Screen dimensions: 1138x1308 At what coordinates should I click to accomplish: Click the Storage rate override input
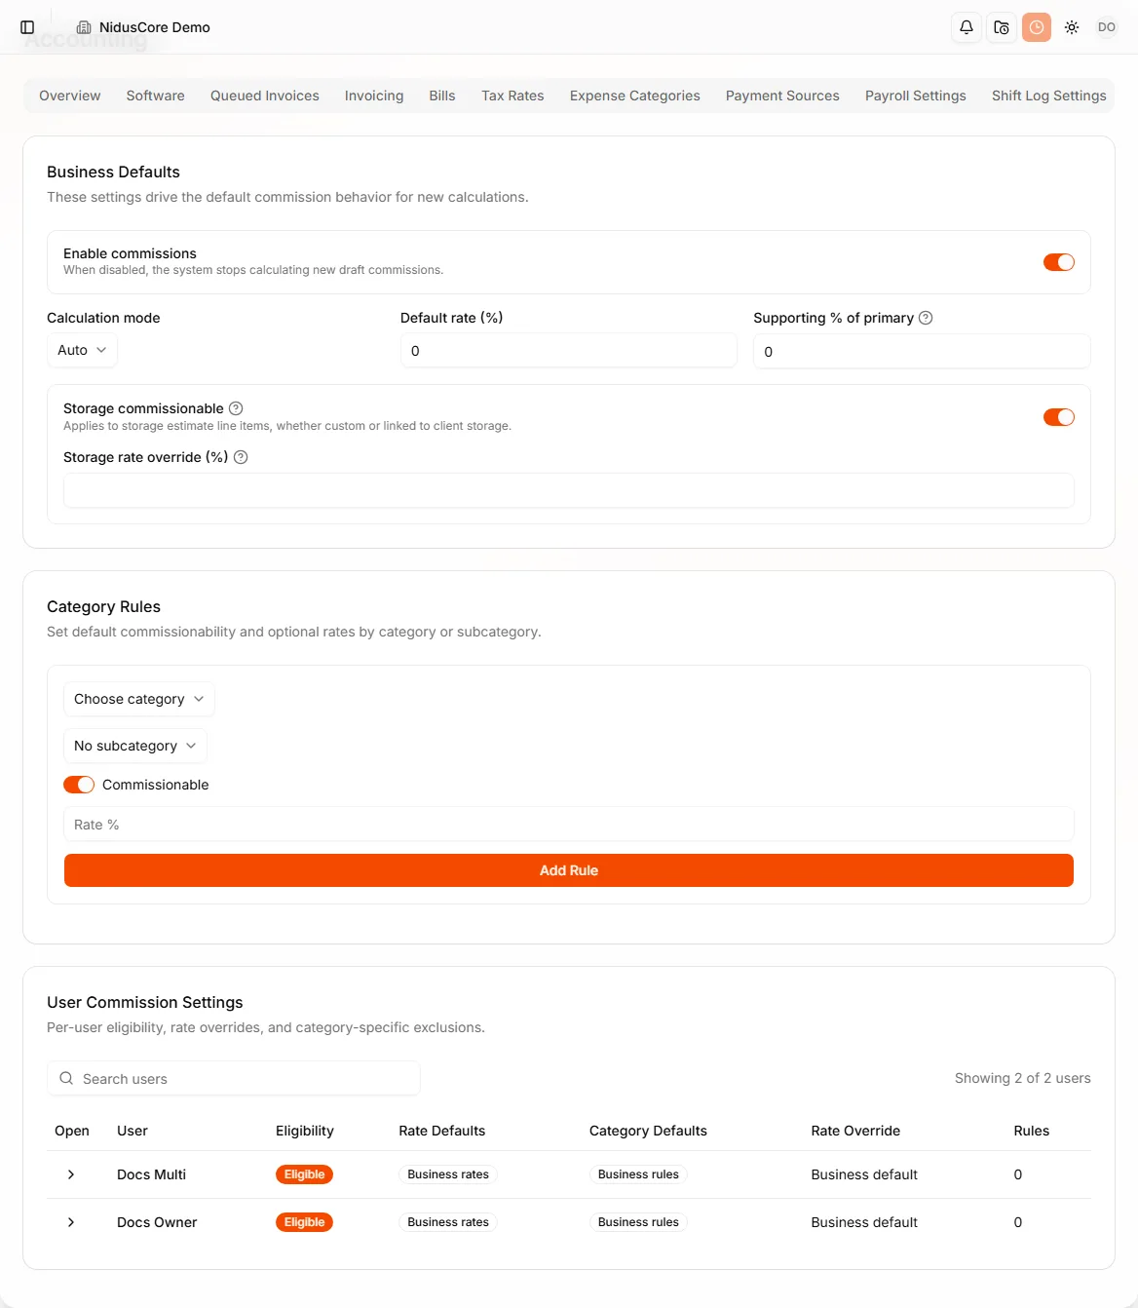click(569, 490)
